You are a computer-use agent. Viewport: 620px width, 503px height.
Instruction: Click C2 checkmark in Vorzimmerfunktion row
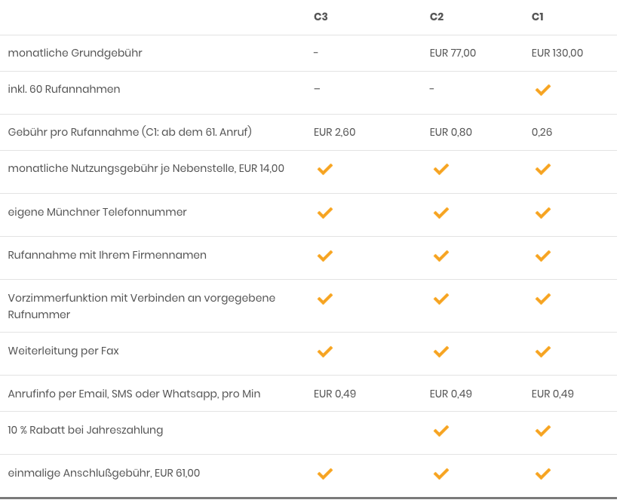click(x=441, y=299)
